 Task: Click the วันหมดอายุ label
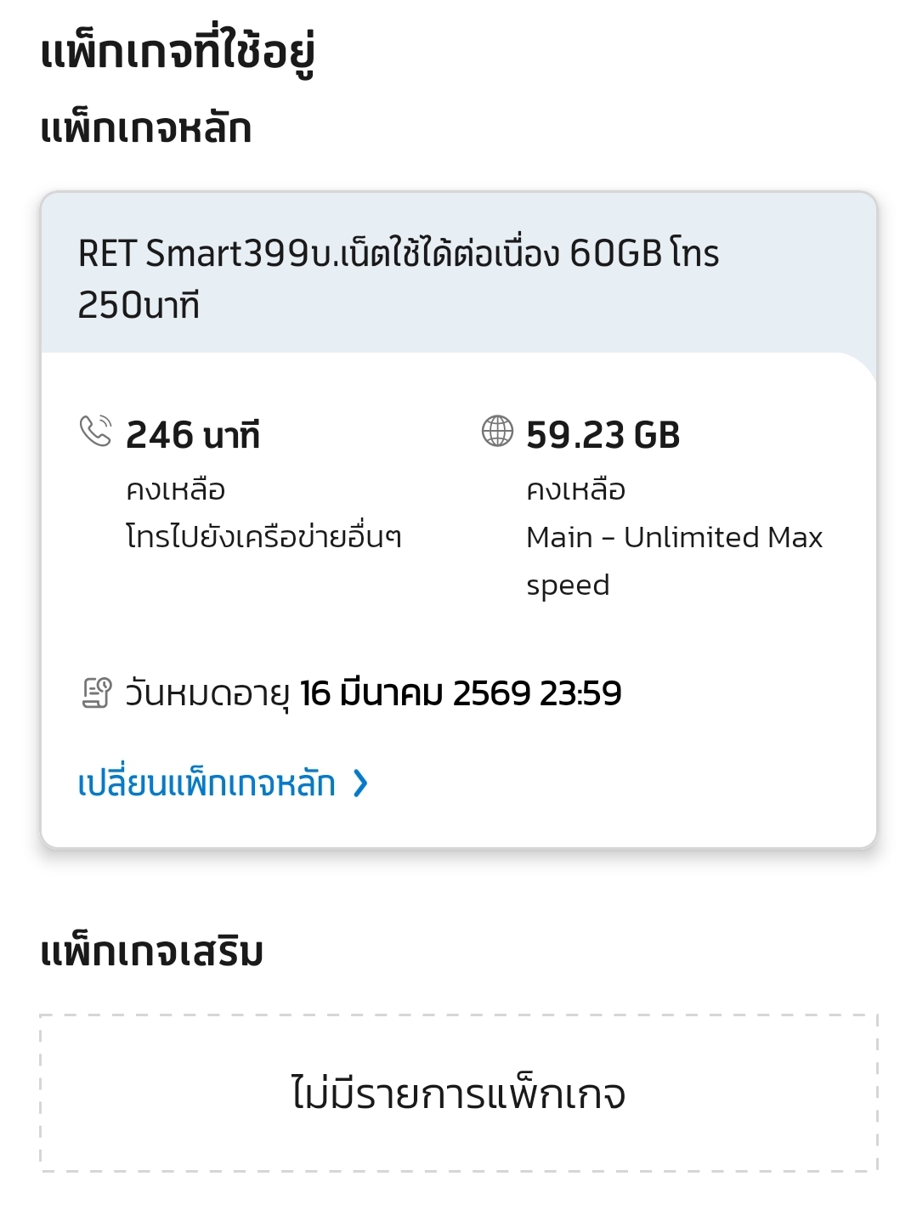pyautogui.click(x=207, y=693)
